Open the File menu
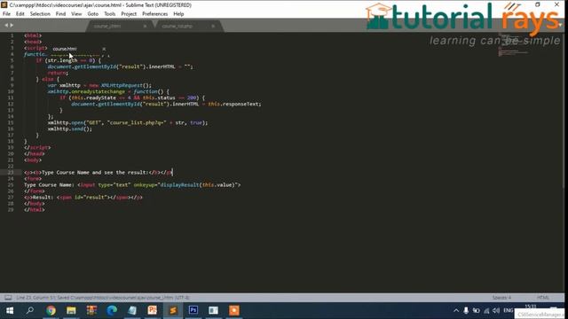Viewport: 568px width, 319px height. [6, 14]
